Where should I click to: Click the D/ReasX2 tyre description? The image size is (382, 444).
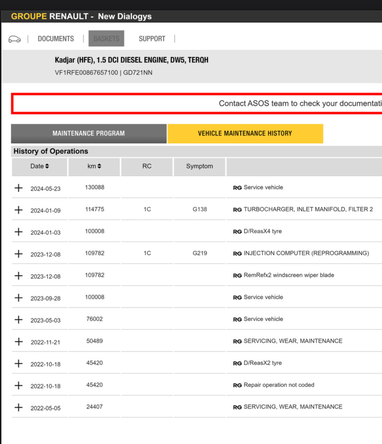click(263, 363)
